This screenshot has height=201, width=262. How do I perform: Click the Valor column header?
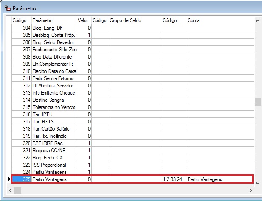click(84, 20)
